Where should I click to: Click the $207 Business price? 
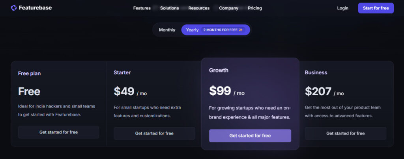[x=318, y=91]
